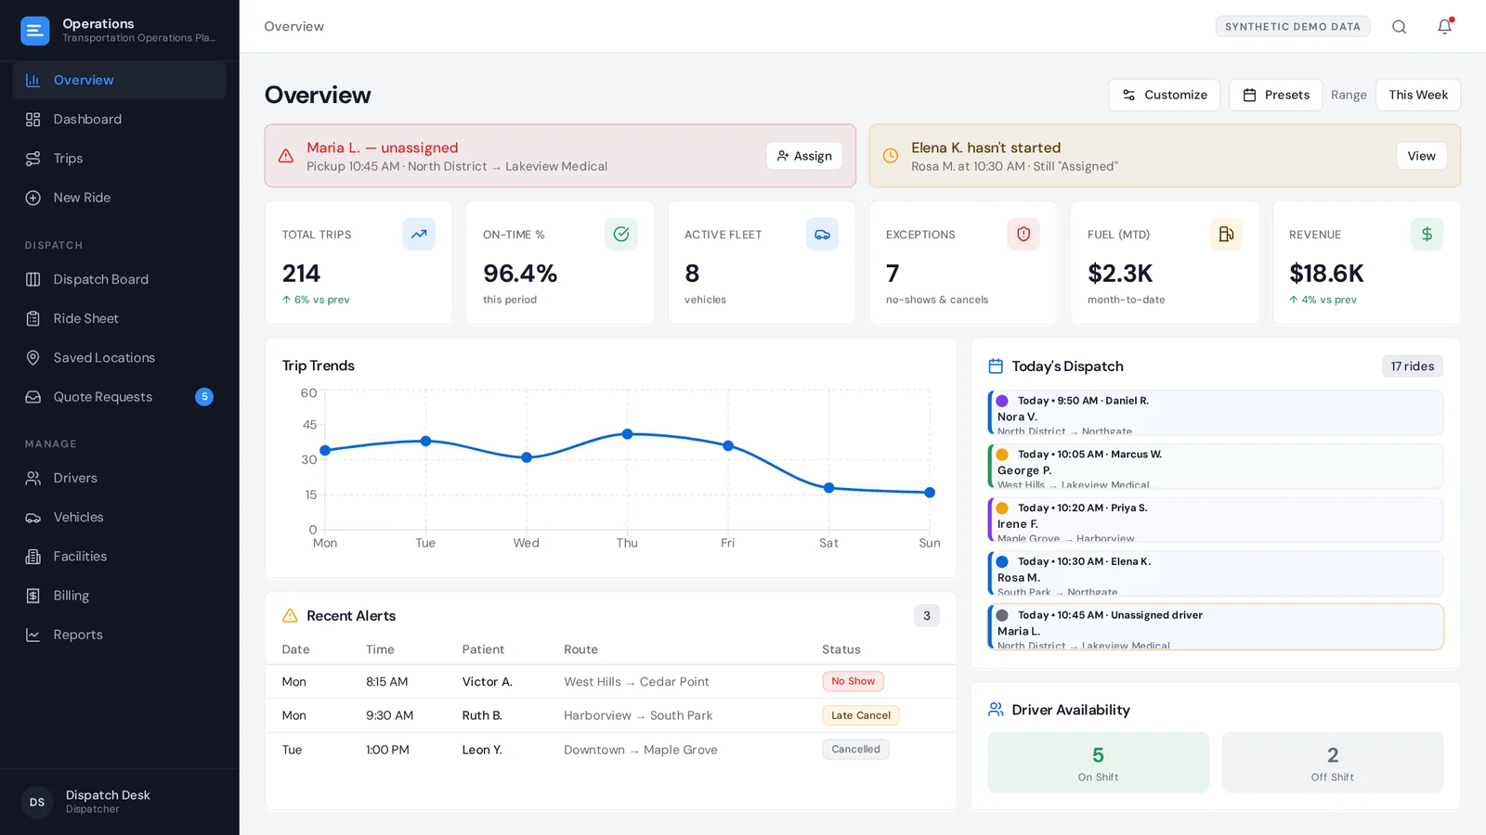The image size is (1486, 835).
Task: Click the On-Time checkmark icon
Action: coord(621,234)
